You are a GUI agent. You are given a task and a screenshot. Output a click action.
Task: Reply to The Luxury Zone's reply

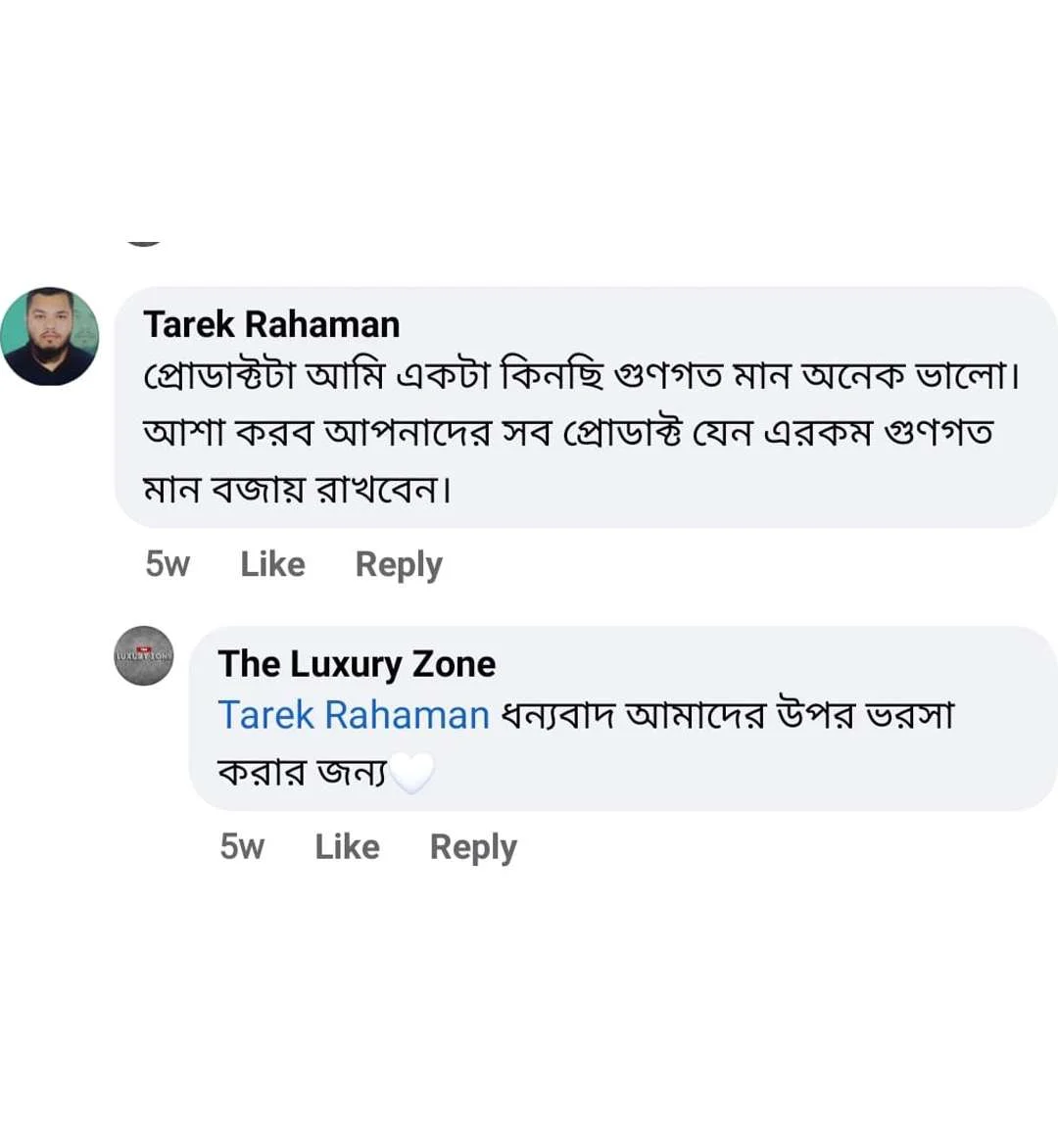click(473, 847)
